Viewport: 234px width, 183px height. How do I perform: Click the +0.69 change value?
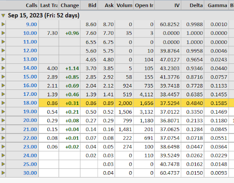pos(72,86)
